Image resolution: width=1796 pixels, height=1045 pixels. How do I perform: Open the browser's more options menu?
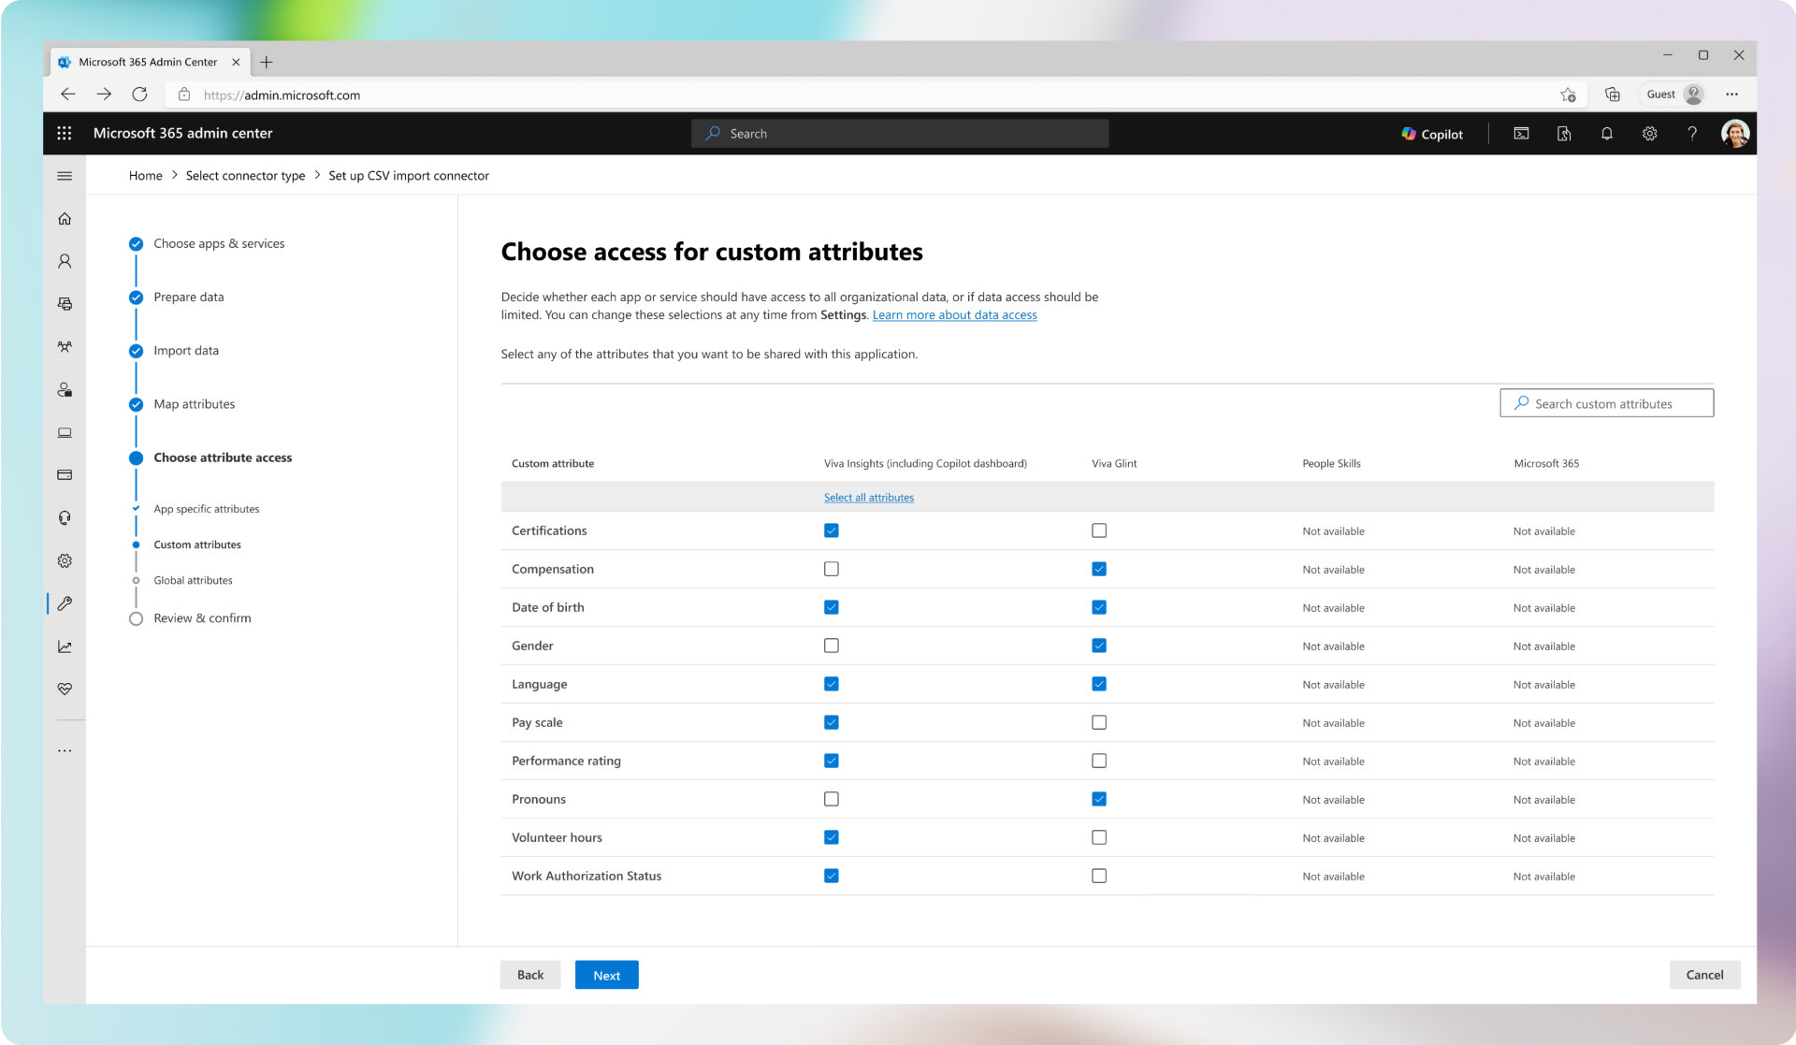(1732, 94)
